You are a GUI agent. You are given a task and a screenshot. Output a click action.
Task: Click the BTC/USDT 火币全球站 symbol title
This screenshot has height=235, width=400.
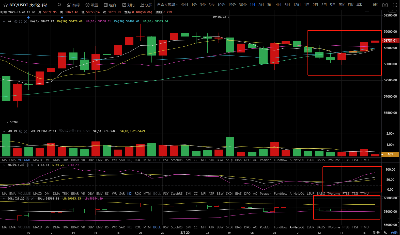pyautogui.click(x=28, y=5)
